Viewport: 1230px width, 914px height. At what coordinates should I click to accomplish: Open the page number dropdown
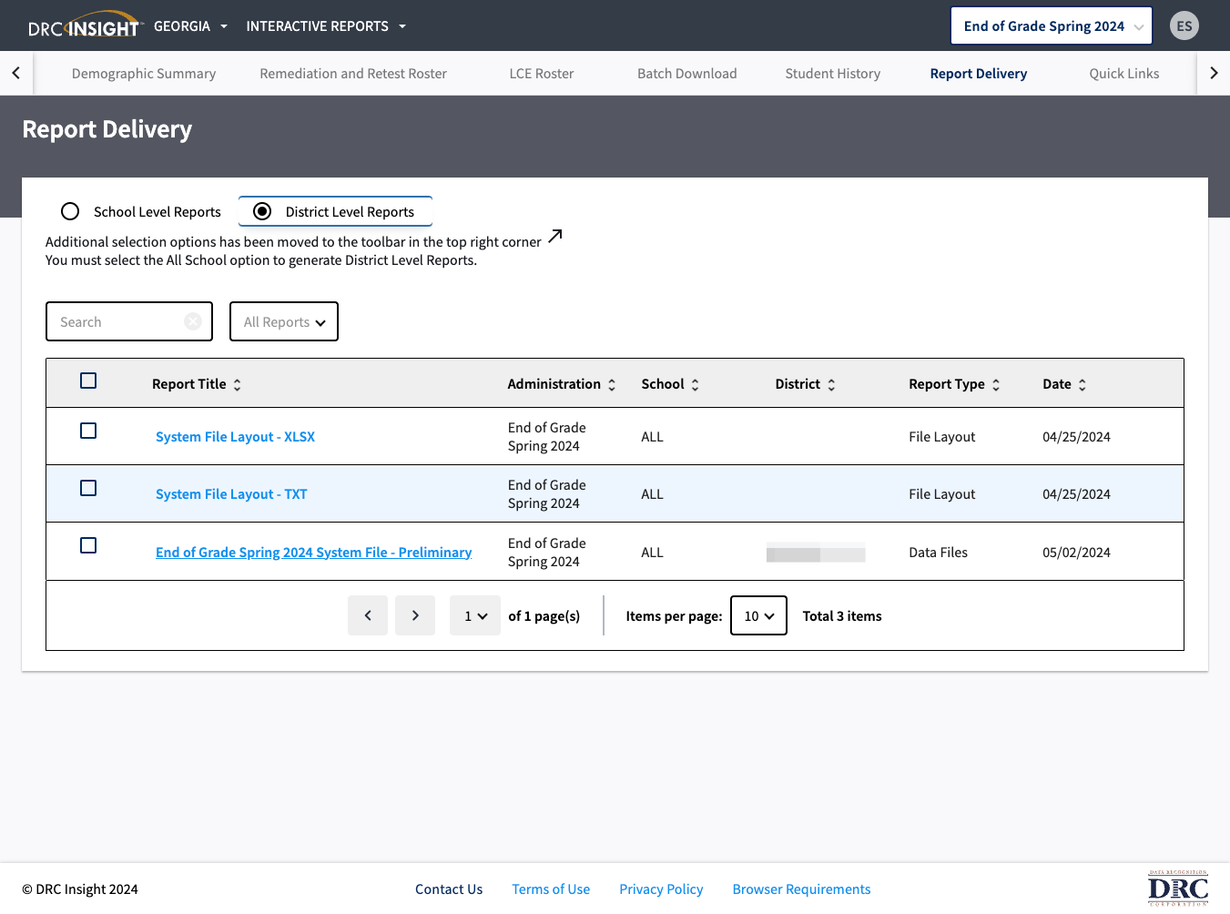pyautogui.click(x=475, y=615)
